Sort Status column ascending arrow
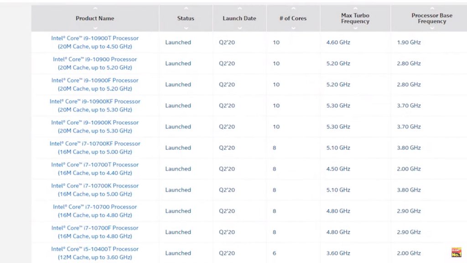Viewport: 467px width, 263px height. (x=186, y=8)
